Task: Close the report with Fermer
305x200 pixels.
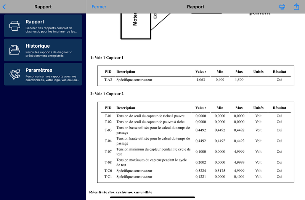Action: (x=99, y=7)
